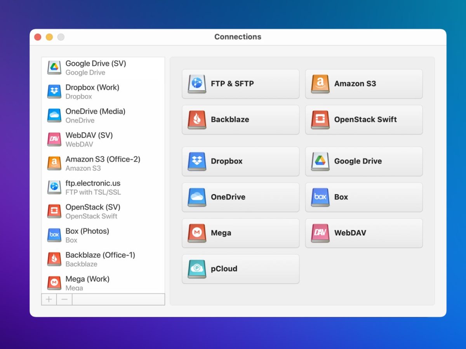Viewport: 466px width, 349px height.
Task: Open Amazon S3 (Office-2) list entry
Action: pyautogui.click(x=103, y=163)
